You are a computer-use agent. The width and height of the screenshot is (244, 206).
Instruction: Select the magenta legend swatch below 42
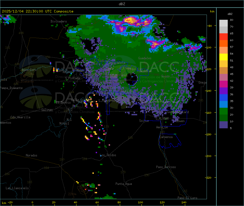click(223, 84)
